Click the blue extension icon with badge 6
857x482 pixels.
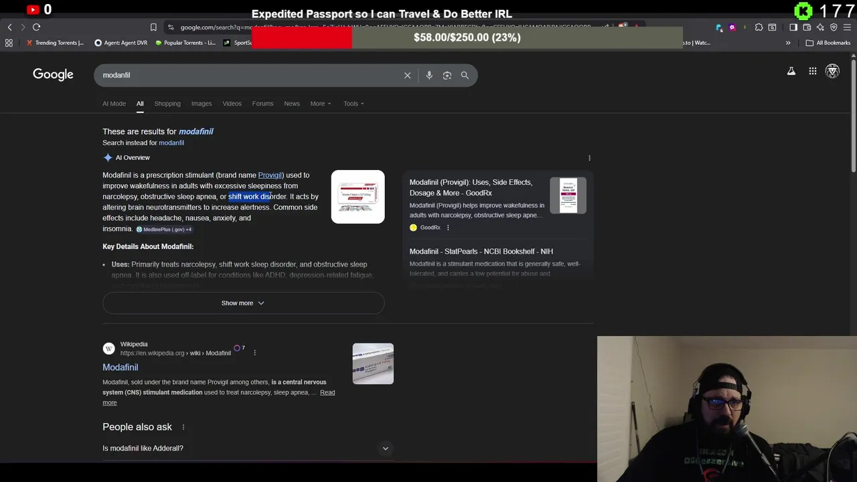tap(719, 27)
